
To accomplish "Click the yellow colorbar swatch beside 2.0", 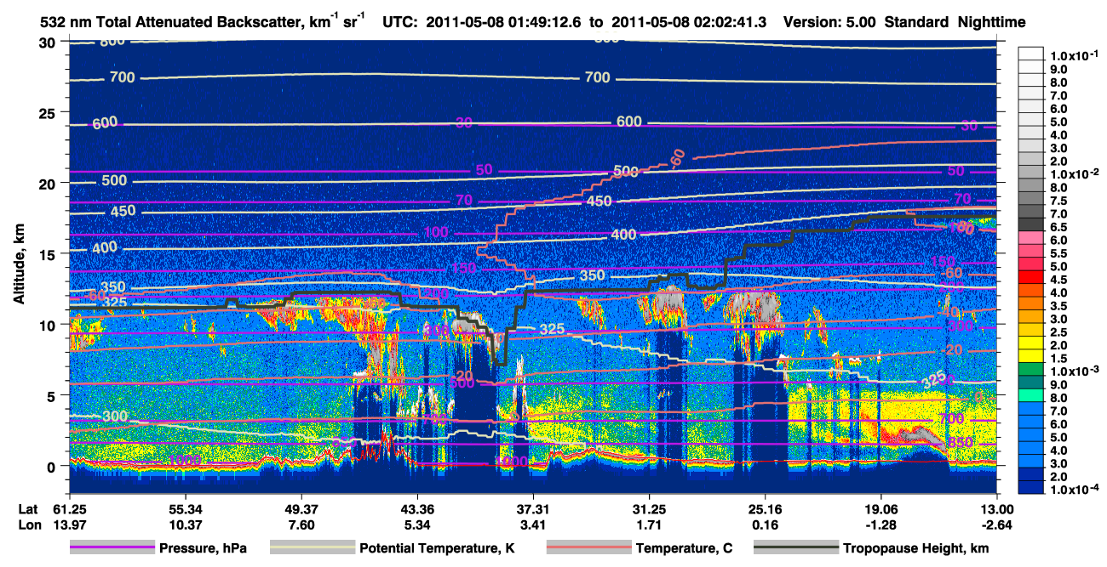I will pos(1033,343).
